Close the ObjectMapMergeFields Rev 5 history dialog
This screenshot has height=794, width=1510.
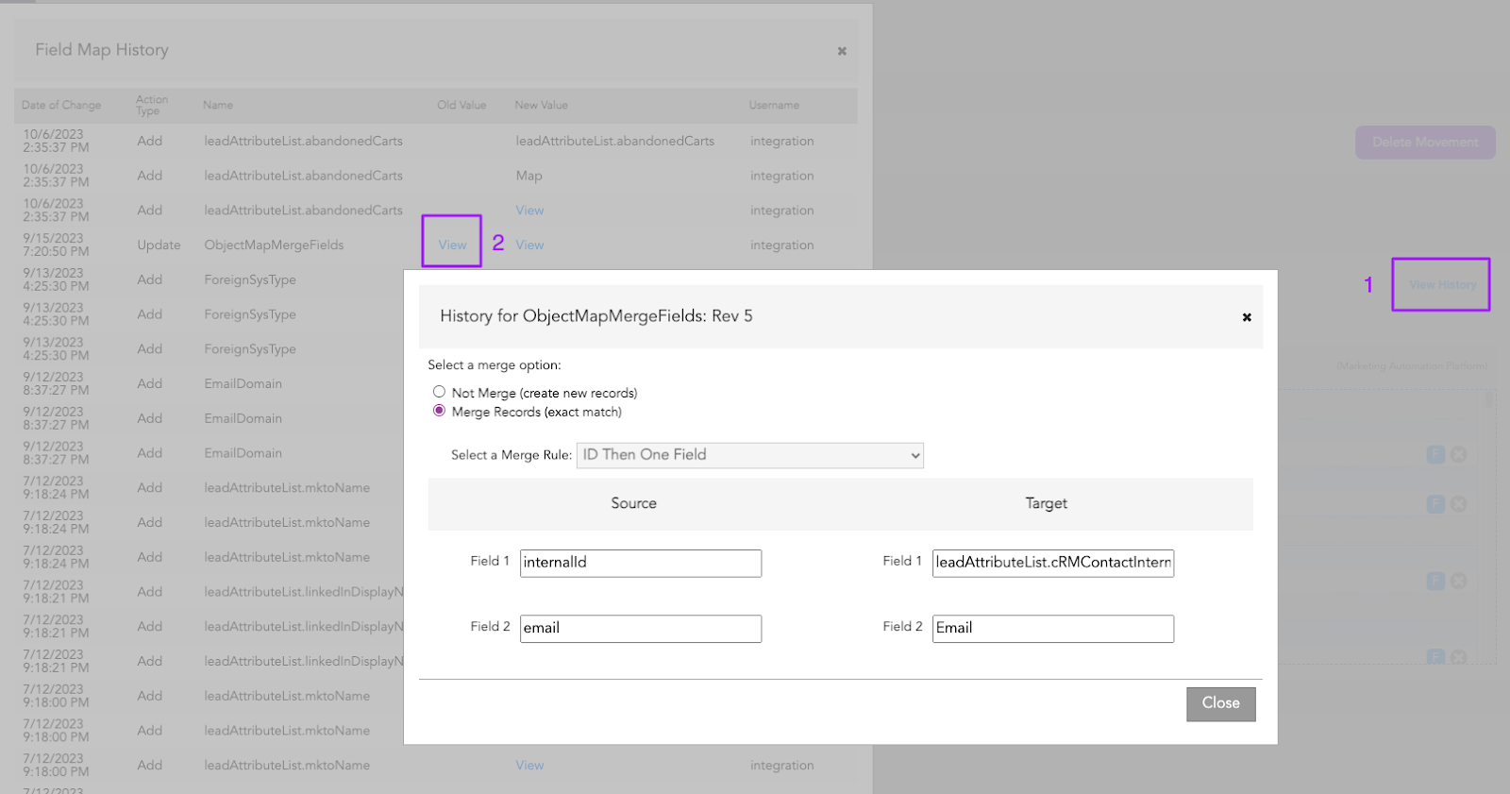click(1247, 317)
